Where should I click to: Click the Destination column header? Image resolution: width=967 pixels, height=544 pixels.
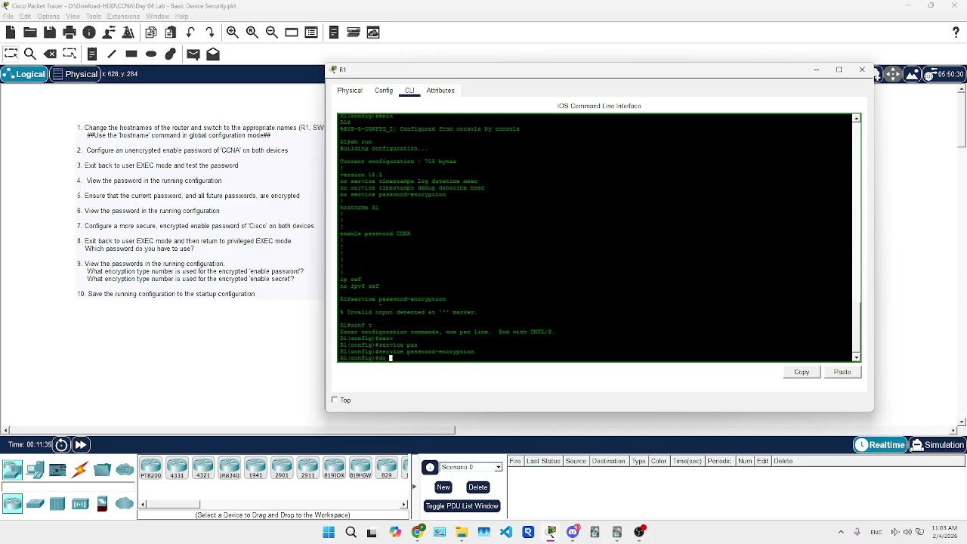[608, 461]
